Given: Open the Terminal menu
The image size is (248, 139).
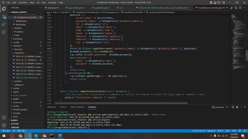Looking at the screenshot, I should coord(52,3).
